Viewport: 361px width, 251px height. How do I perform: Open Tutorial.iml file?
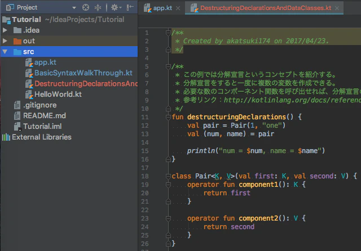click(42, 126)
